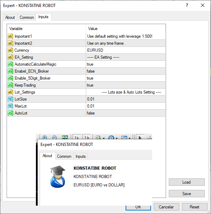Click the tile windows toolbar icon
The image size is (211, 214).
click(65, 137)
